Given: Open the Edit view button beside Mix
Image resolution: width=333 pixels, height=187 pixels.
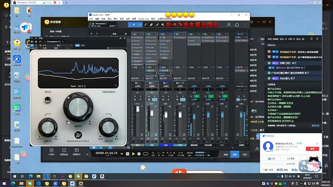Looking at the screenshot, I should point(225,155).
